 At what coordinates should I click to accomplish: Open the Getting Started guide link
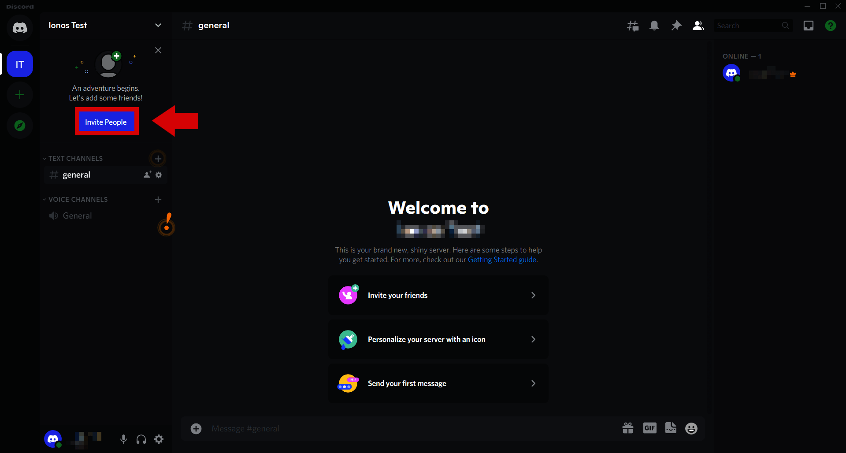click(x=501, y=260)
